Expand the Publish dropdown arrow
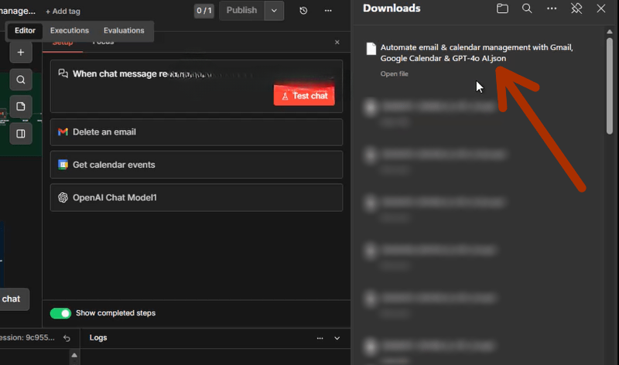The width and height of the screenshot is (619, 365). click(x=274, y=11)
